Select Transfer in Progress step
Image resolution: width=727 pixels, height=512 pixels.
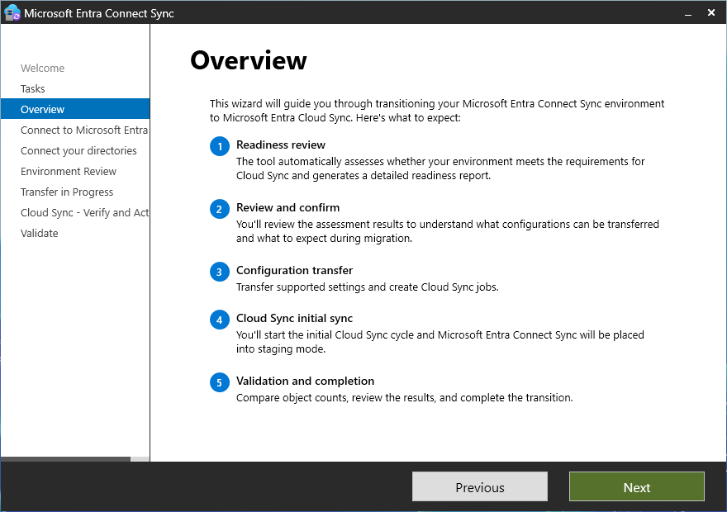pyautogui.click(x=67, y=192)
